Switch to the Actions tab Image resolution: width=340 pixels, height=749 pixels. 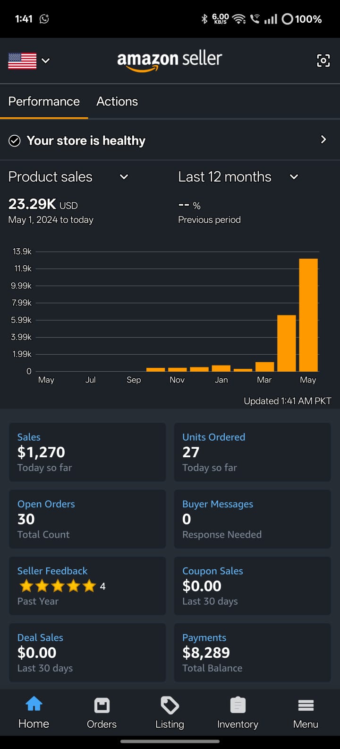pyautogui.click(x=117, y=102)
